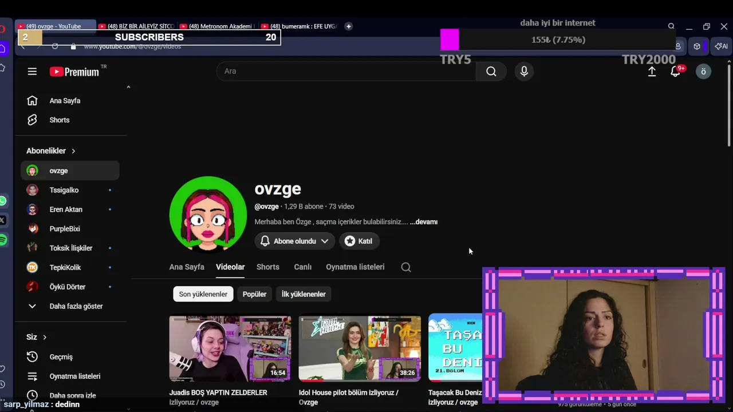Open Idol House pilot bölüm video thumbnail
733x412 pixels.
(x=360, y=348)
